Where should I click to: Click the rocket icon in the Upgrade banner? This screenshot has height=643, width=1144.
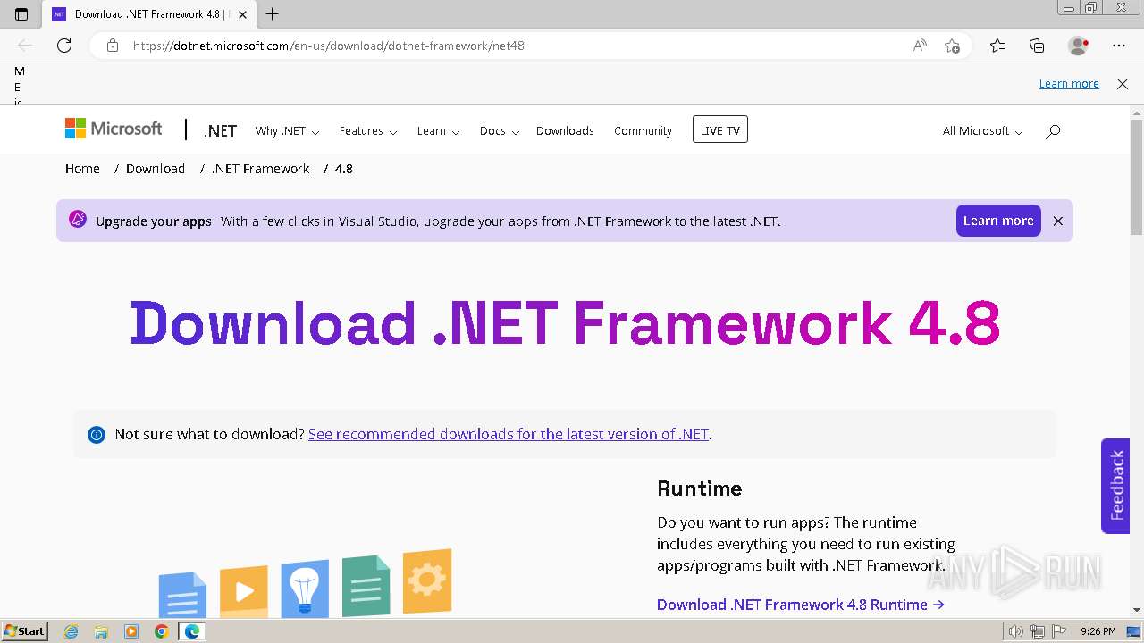click(x=78, y=220)
